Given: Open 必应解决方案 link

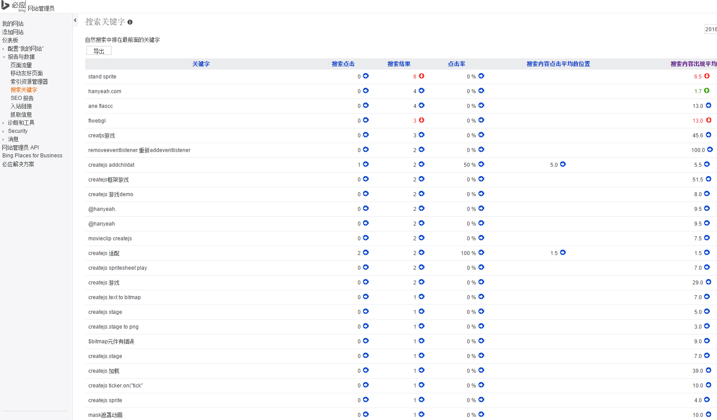Looking at the screenshot, I should [18, 164].
